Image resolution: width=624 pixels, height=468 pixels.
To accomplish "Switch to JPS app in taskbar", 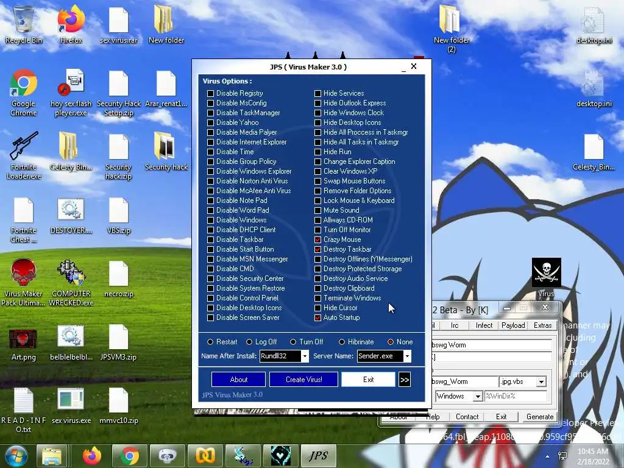I will (318, 456).
